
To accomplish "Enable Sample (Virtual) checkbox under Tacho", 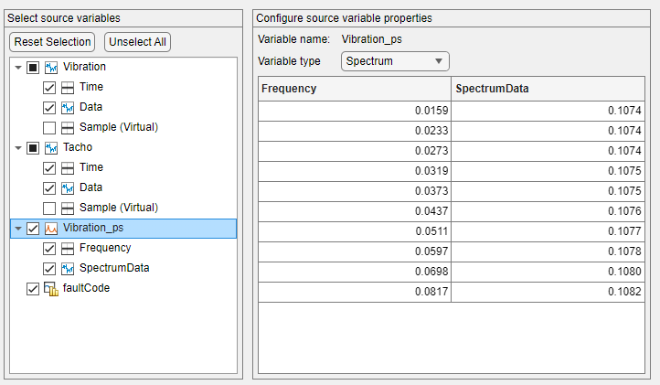I will [49, 208].
